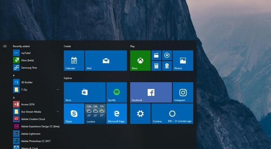Open the London weather tile
271x149 pixels.
96,114
